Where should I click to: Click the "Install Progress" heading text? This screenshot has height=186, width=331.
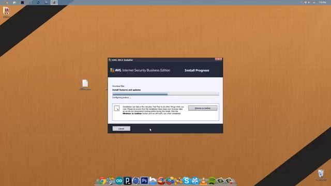coord(197,70)
